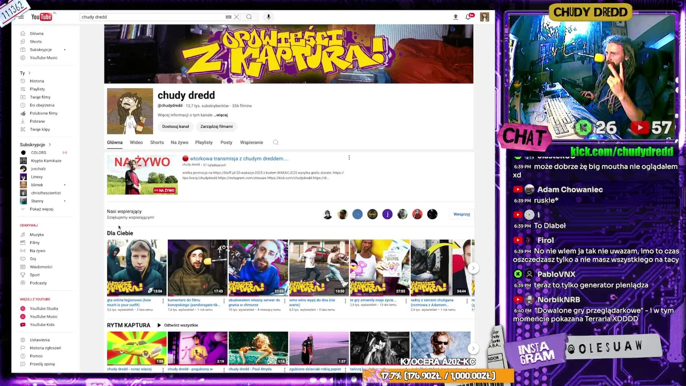This screenshot has width=686, height=386.
Task: Switch to channel Shorts tab
Action: [x=157, y=143]
